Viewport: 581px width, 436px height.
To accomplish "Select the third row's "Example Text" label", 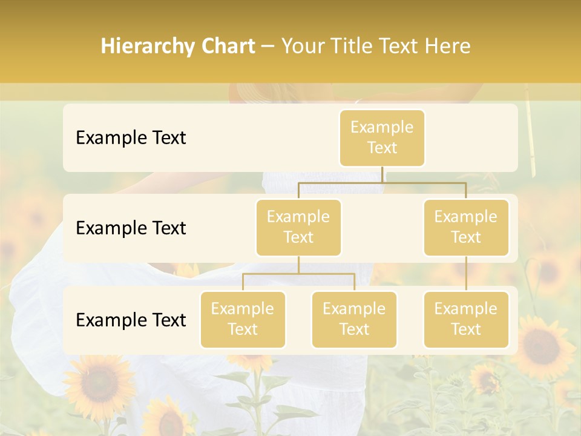I will [131, 320].
